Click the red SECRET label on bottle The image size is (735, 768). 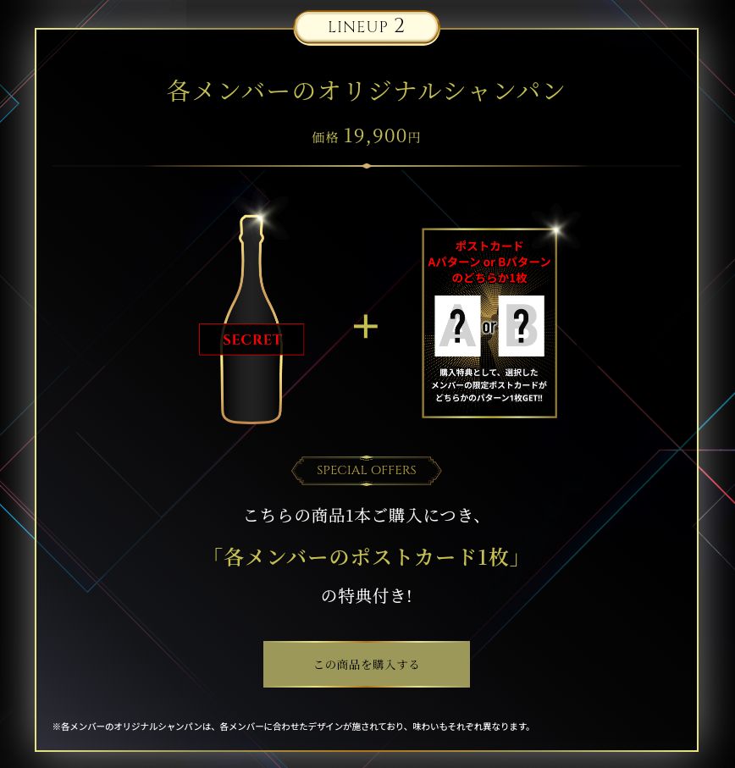coord(251,340)
